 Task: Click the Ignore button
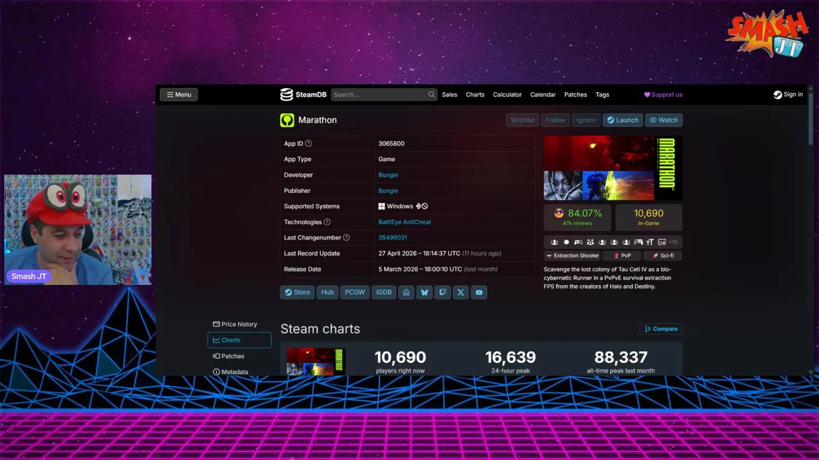tap(585, 120)
